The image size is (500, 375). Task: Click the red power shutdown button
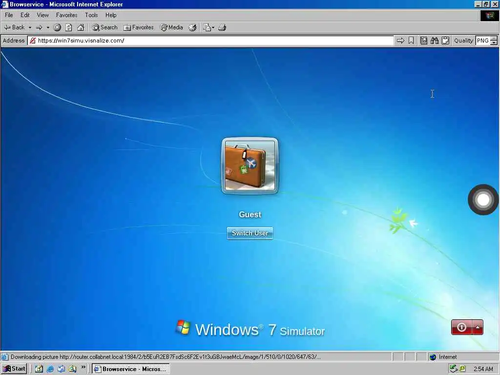tap(461, 327)
